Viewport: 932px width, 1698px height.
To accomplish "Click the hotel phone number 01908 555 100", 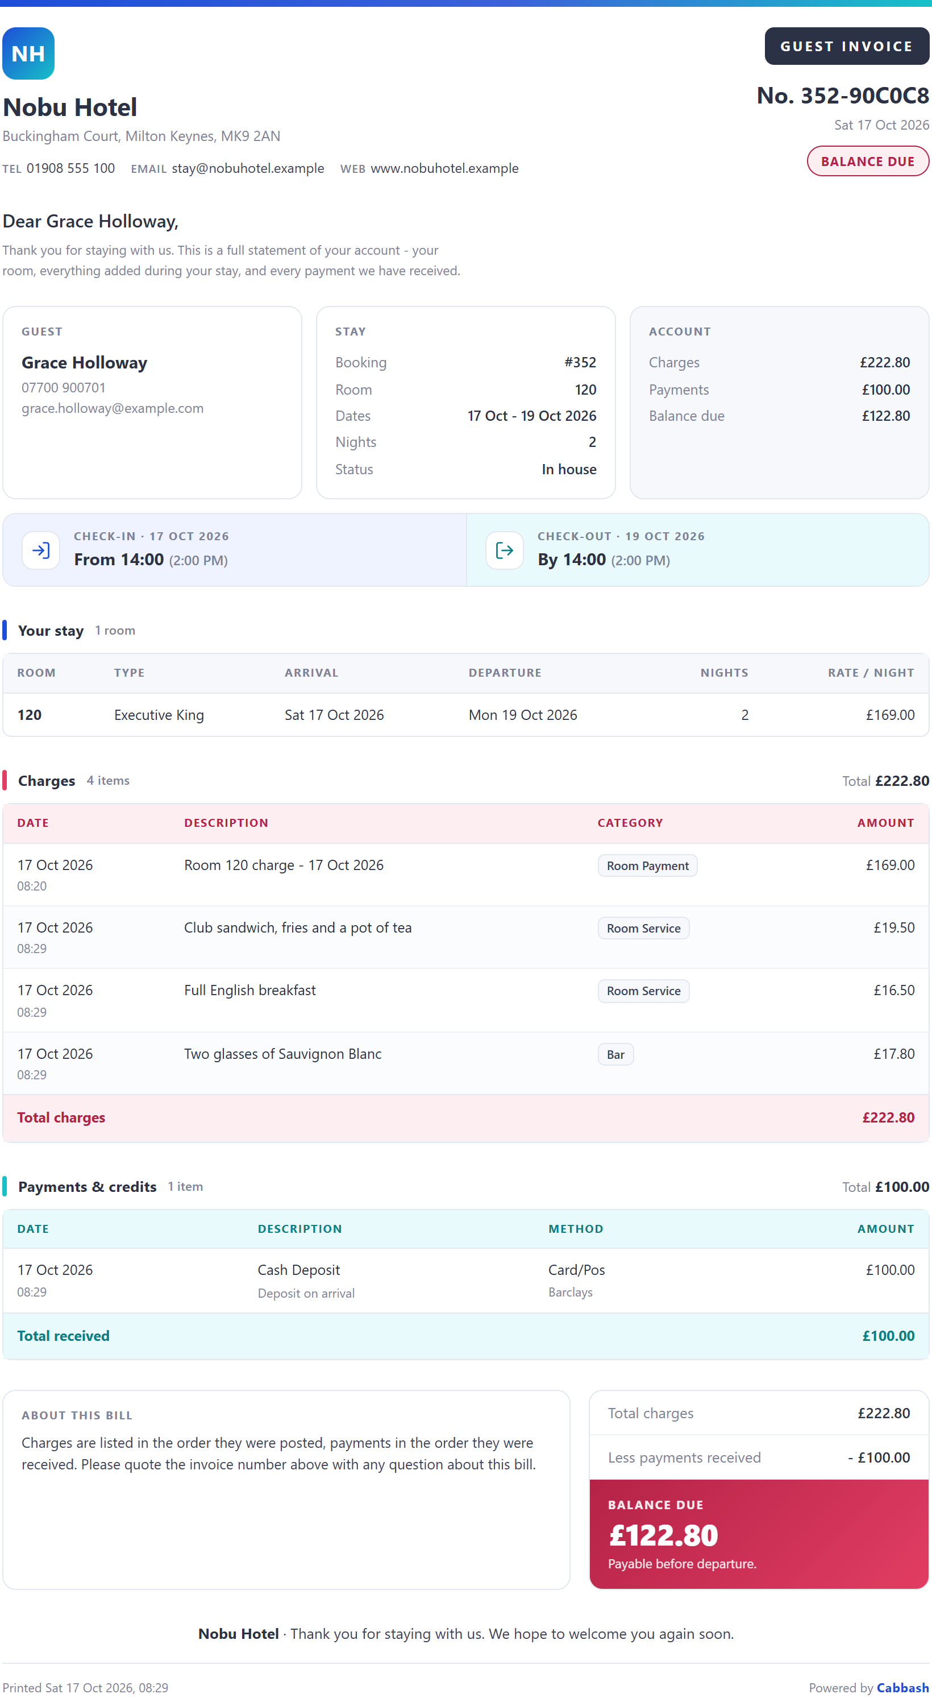I will pyautogui.click(x=70, y=169).
